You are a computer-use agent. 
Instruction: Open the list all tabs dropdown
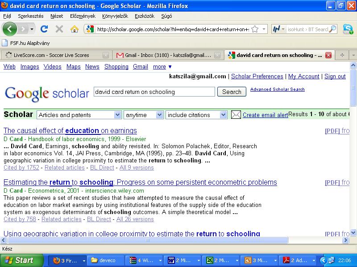coord(353,55)
